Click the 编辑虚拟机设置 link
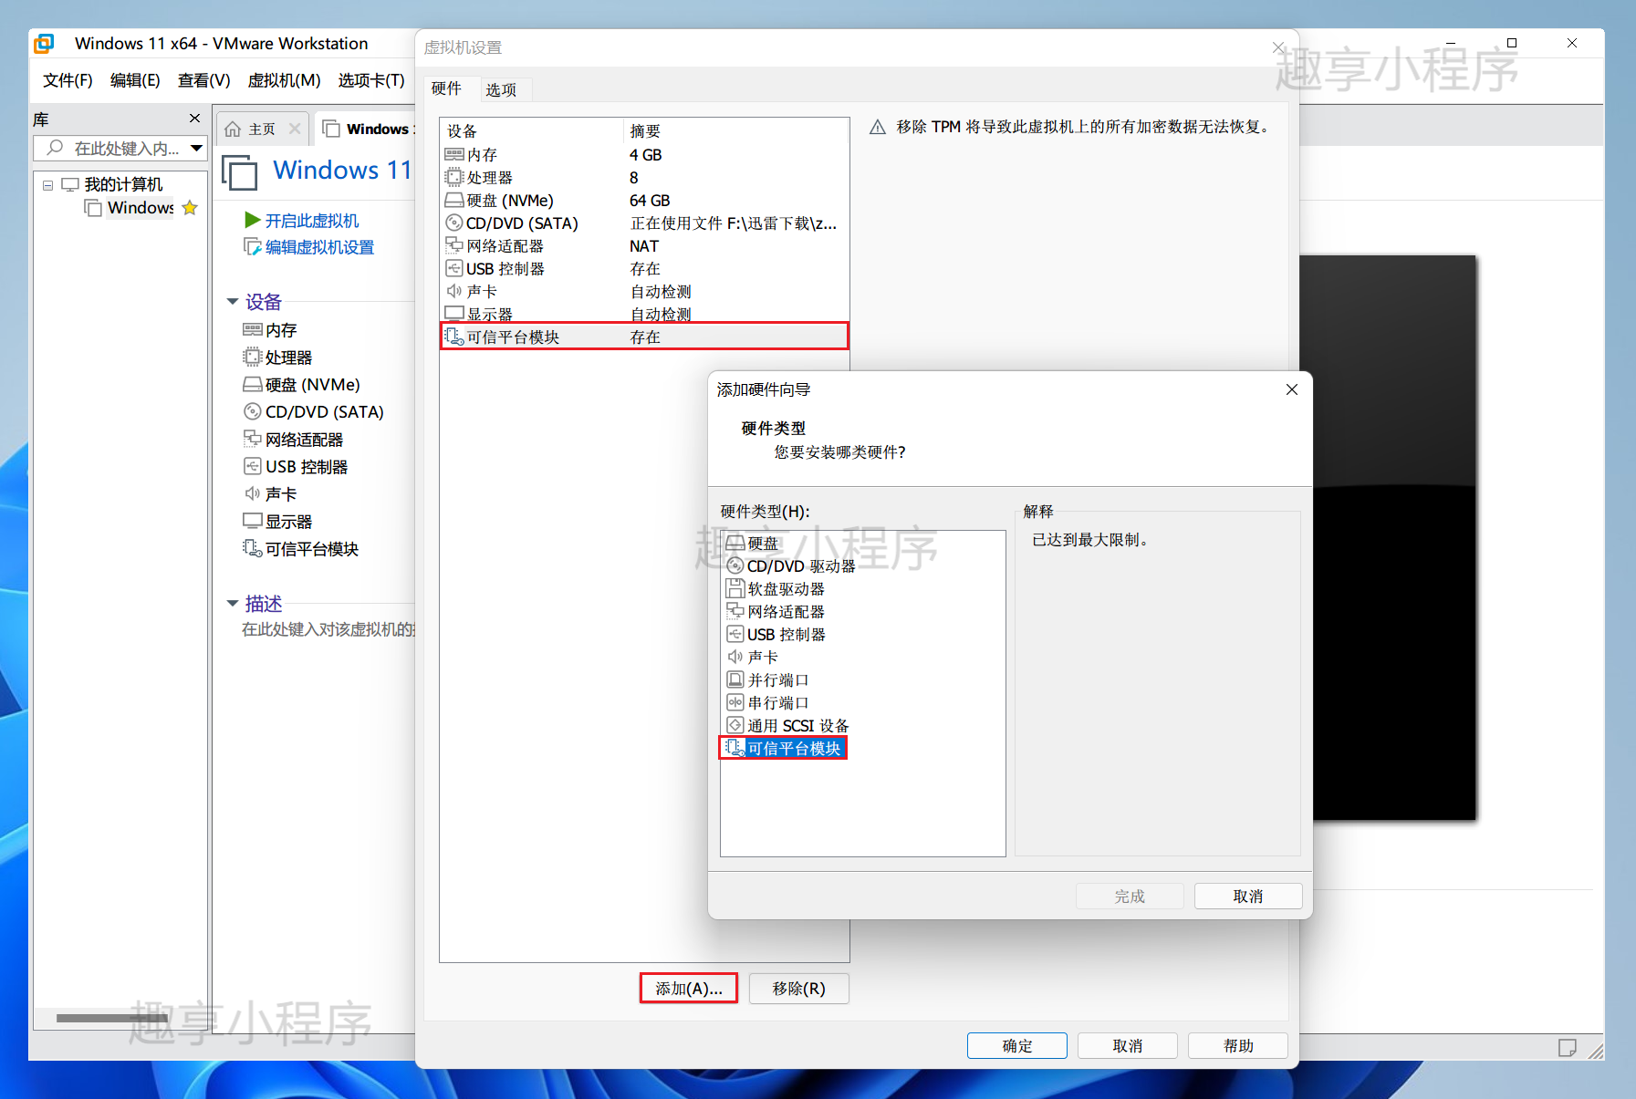1636x1099 pixels. (x=320, y=247)
